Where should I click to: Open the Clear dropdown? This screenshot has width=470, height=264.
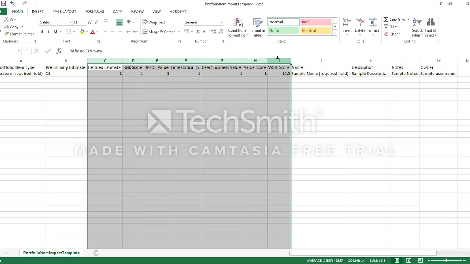pos(392,34)
